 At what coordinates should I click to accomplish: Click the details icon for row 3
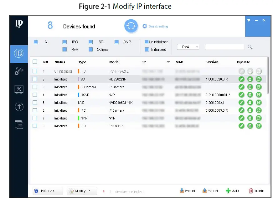pos(250,87)
